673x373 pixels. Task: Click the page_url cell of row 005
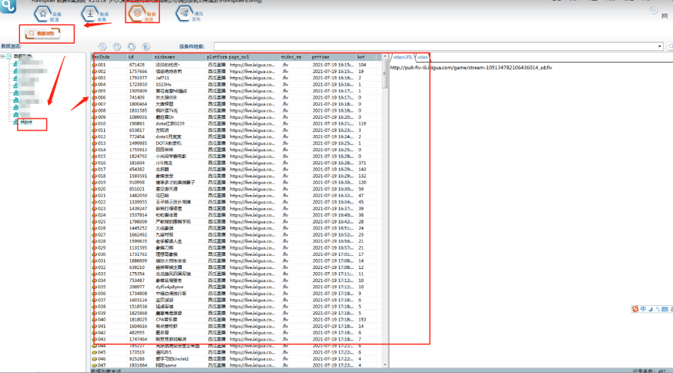tap(252, 92)
